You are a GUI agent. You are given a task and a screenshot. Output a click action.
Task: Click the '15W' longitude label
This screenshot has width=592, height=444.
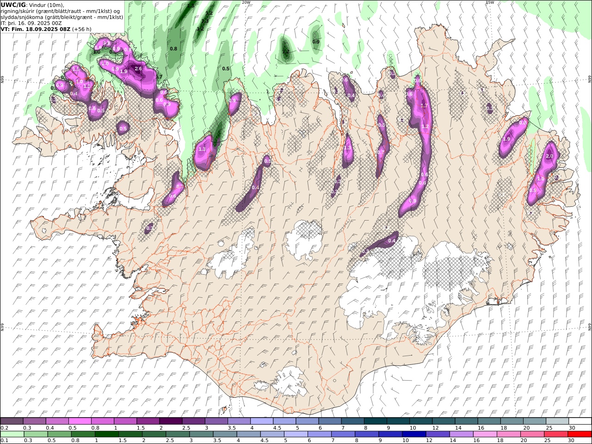[490, 2]
